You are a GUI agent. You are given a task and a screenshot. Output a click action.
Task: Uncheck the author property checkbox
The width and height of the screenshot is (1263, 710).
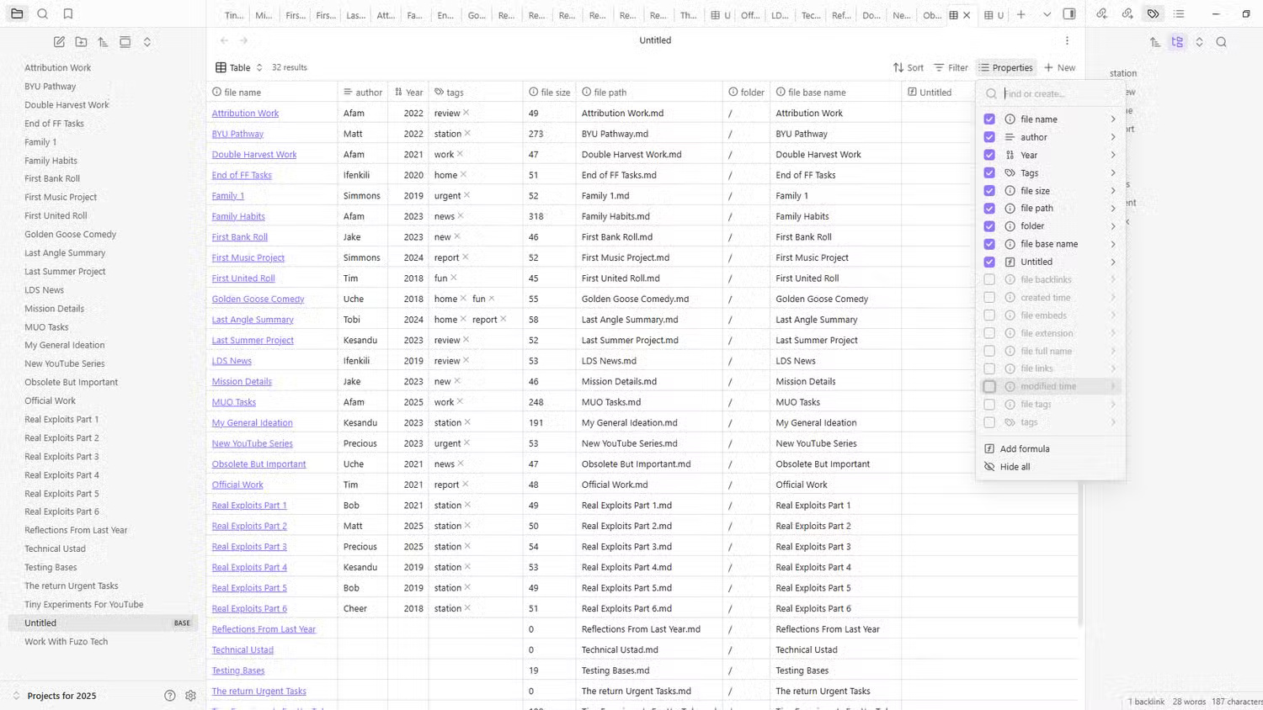[x=989, y=137]
